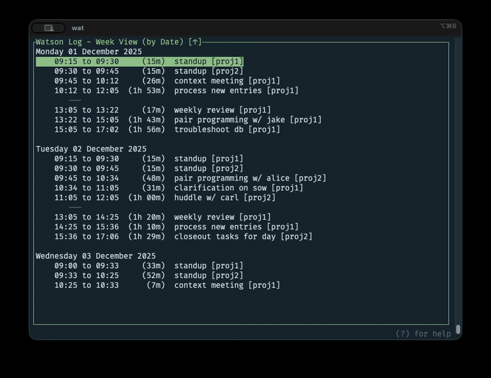The height and width of the screenshot is (378, 491).
Task: Click the sort arrow indicator in log title
Action: [x=195, y=42]
